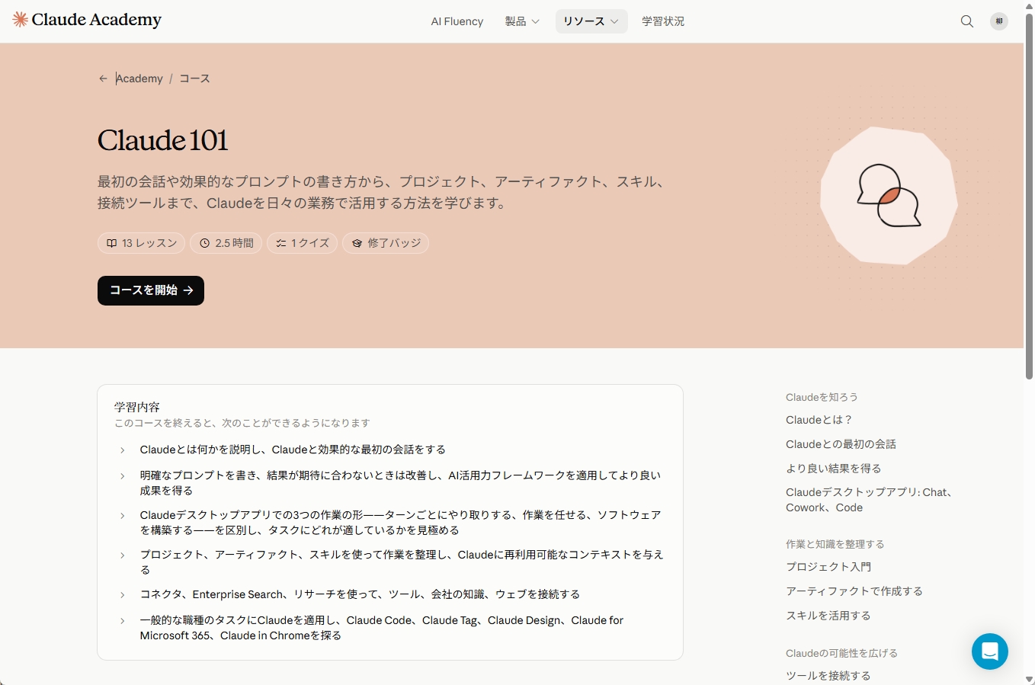Open Claudeデスクトップアプリ: Chat、Cowork、Code lesson
Image resolution: width=1035 pixels, height=685 pixels.
click(x=870, y=500)
